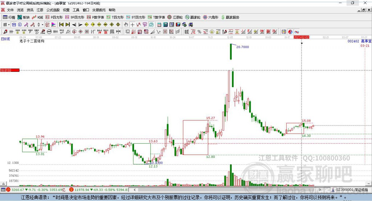Viewport: 372px width, 201px height.
Task: Click the calculator icon in toolbar
Action: coord(165,24)
